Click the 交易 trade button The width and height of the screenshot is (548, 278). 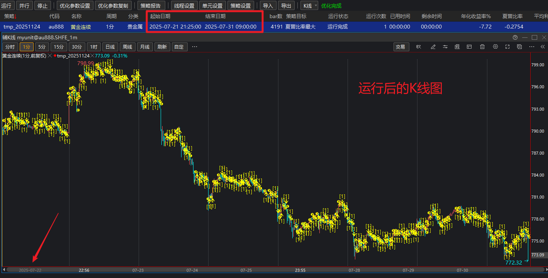400,47
